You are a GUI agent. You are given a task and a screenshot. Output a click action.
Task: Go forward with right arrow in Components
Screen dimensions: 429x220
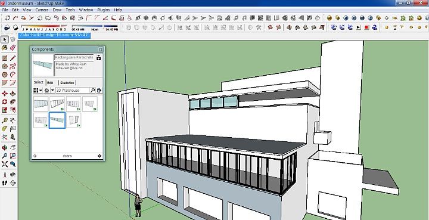(x=100, y=156)
